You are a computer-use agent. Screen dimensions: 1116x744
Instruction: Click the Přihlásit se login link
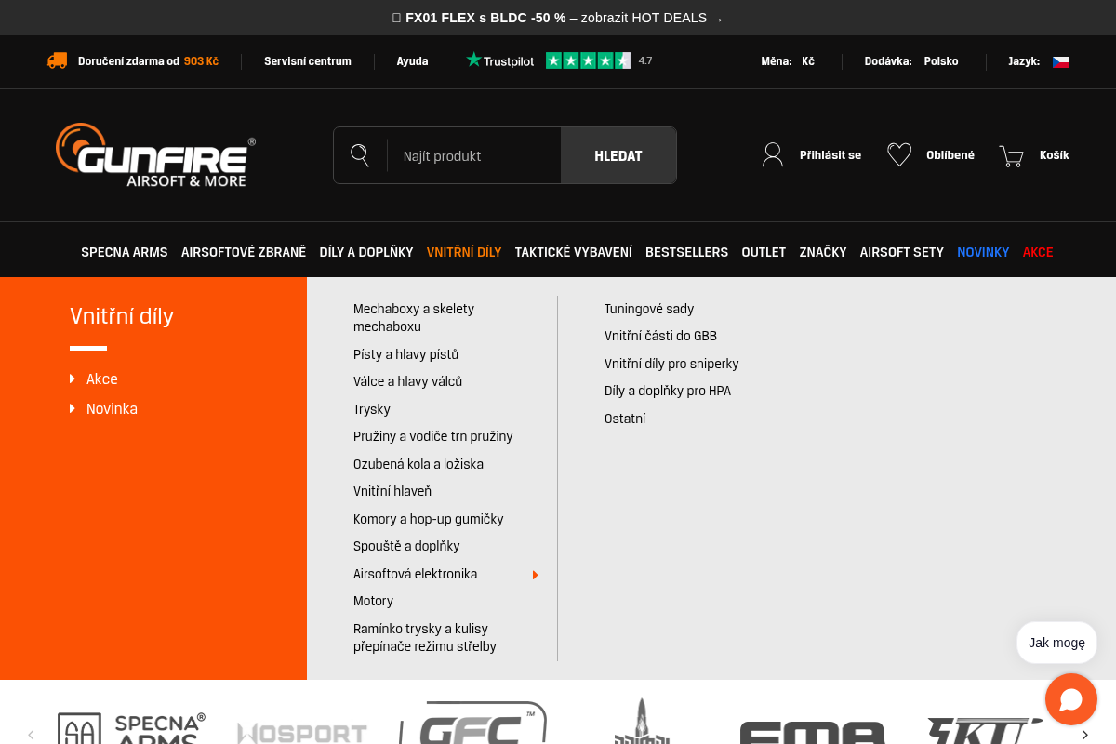[830, 155]
